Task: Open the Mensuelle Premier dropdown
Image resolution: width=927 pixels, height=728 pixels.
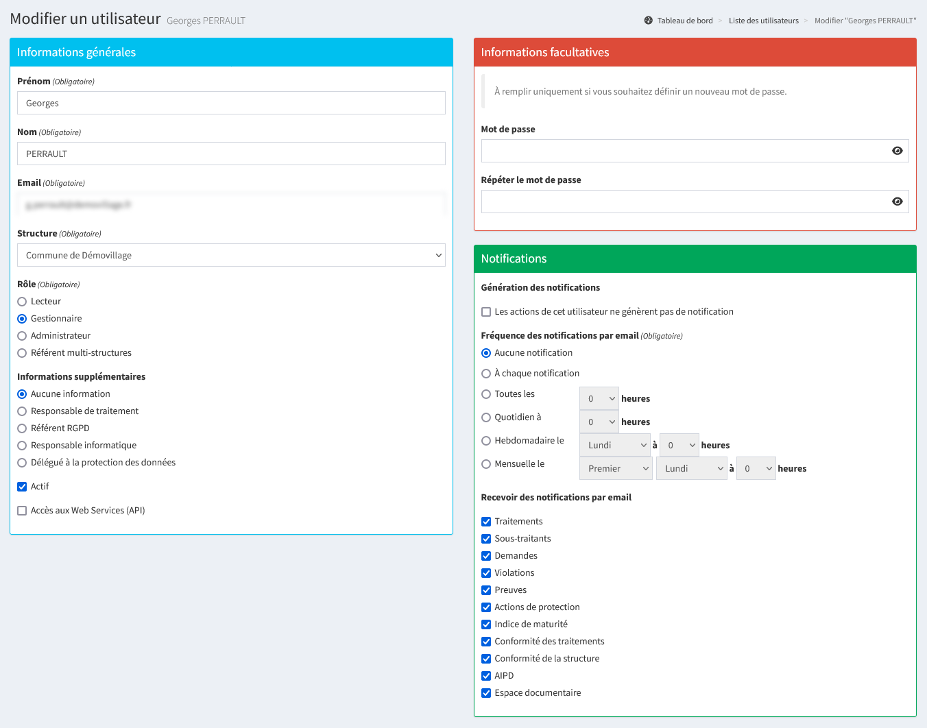Action: pos(615,469)
